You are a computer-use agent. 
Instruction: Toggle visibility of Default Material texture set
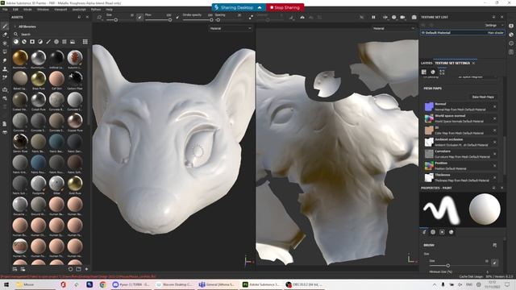(423, 32)
